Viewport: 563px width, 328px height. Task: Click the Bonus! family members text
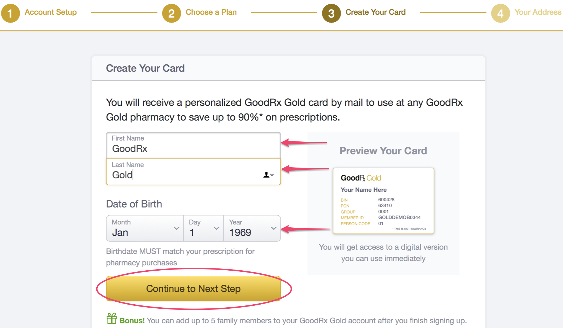coord(293,321)
